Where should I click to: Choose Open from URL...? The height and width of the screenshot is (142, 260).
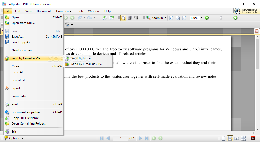pyautogui.click(x=33, y=23)
